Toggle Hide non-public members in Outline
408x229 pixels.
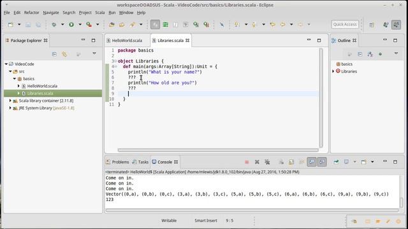click(x=380, y=54)
